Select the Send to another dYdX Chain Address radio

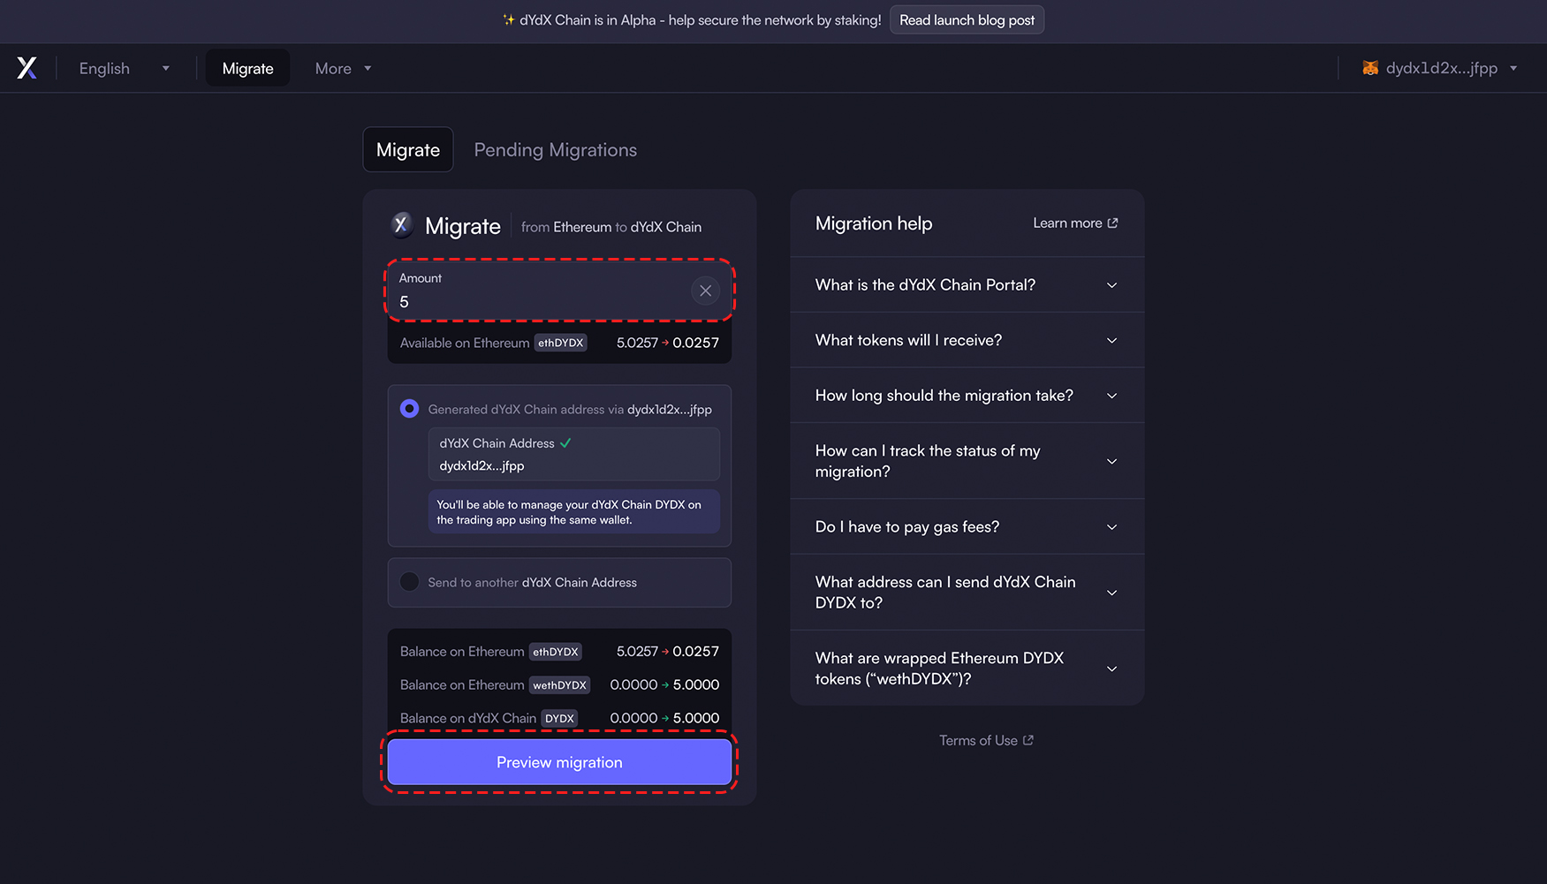pos(409,582)
